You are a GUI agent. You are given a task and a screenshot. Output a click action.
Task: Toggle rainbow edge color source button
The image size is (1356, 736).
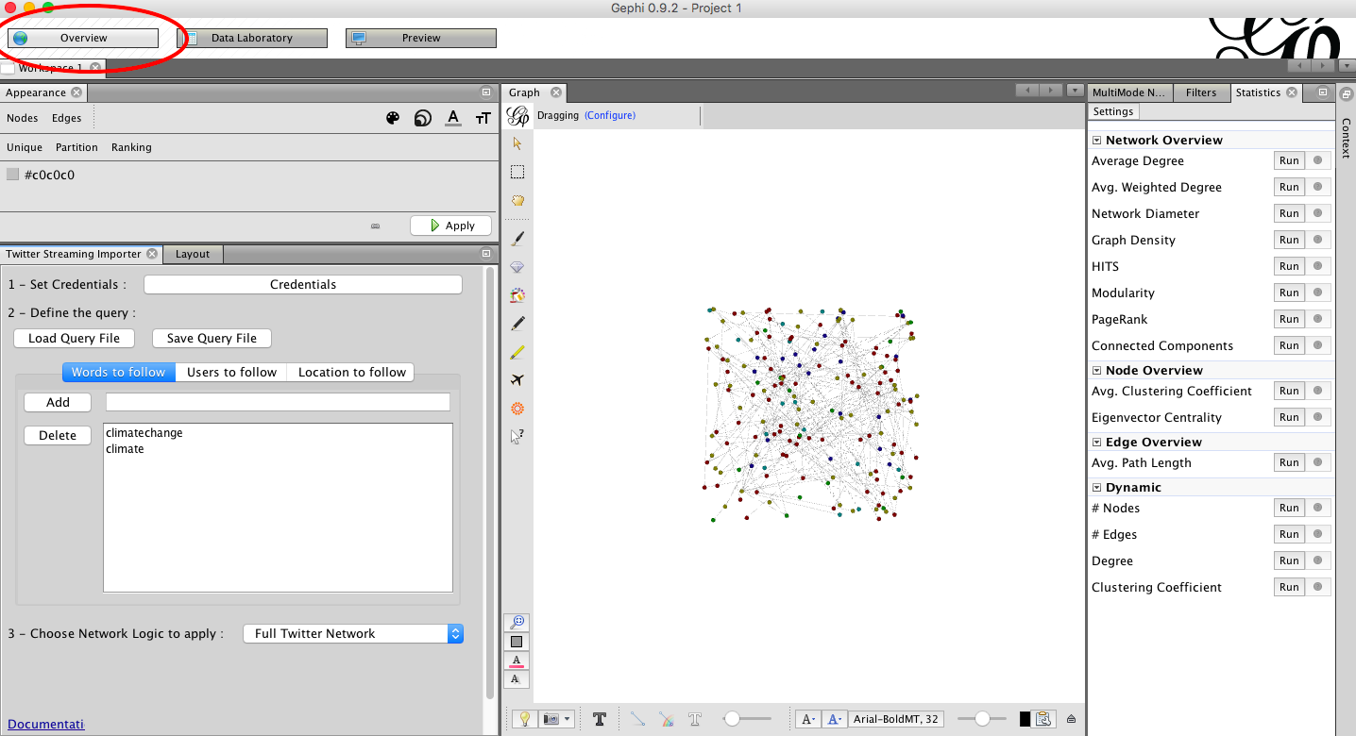pyautogui.click(x=666, y=719)
